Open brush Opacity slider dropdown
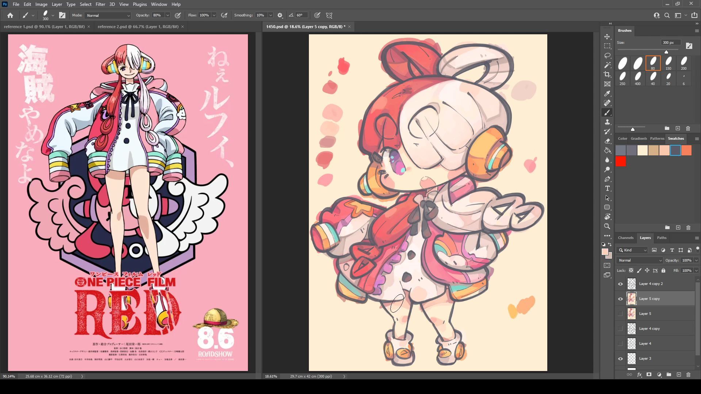The height and width of the screenshot is (394, 701). (x=168, y=15)
